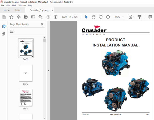Click the Sec12 thumbnail label
The height and width of the screenshot is (120, 154).
coord(26,84)
